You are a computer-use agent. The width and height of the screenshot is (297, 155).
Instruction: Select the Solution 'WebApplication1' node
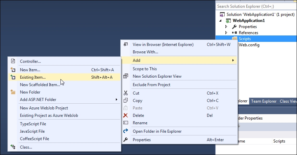[x=261, y=15]
